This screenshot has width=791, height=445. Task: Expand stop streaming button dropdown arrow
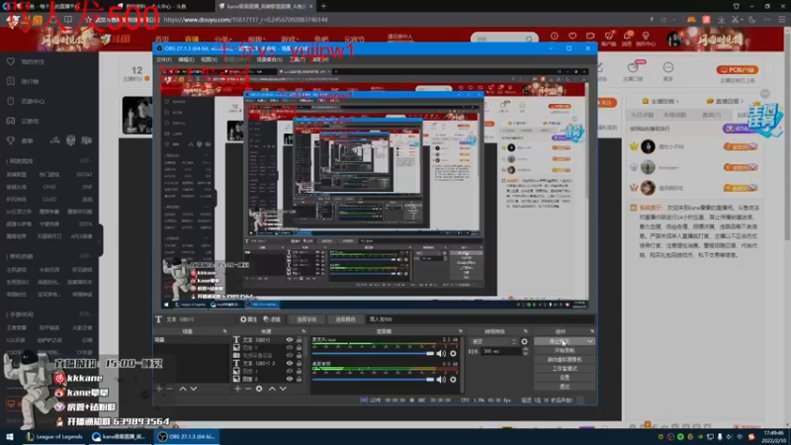point(589,341)
